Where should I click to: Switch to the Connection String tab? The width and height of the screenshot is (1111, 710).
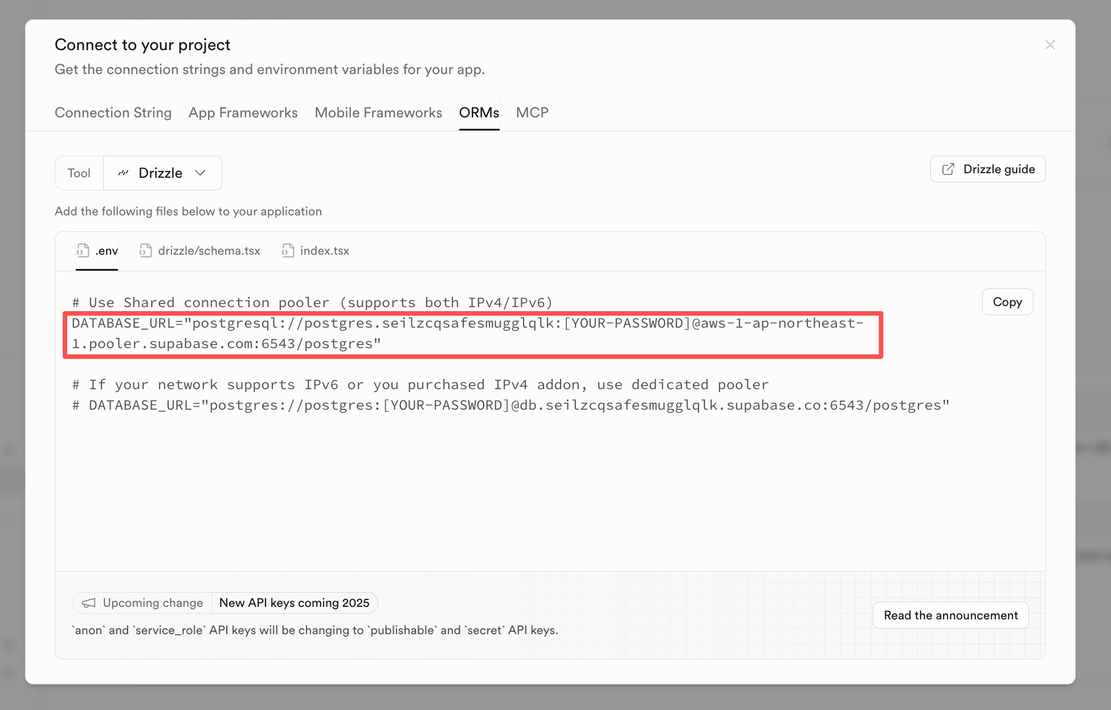click(x=113, y=113)
